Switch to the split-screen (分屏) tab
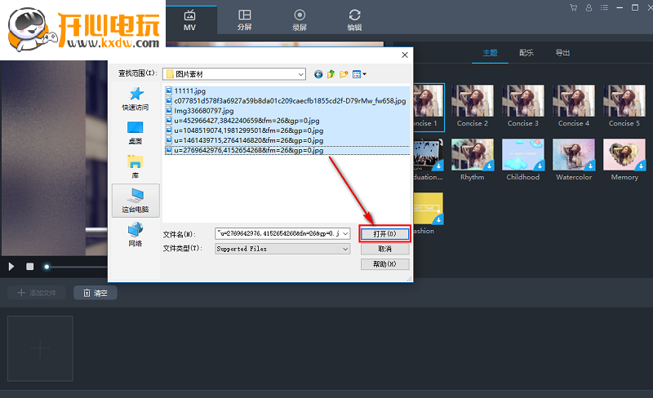 [x=245, y=20]
